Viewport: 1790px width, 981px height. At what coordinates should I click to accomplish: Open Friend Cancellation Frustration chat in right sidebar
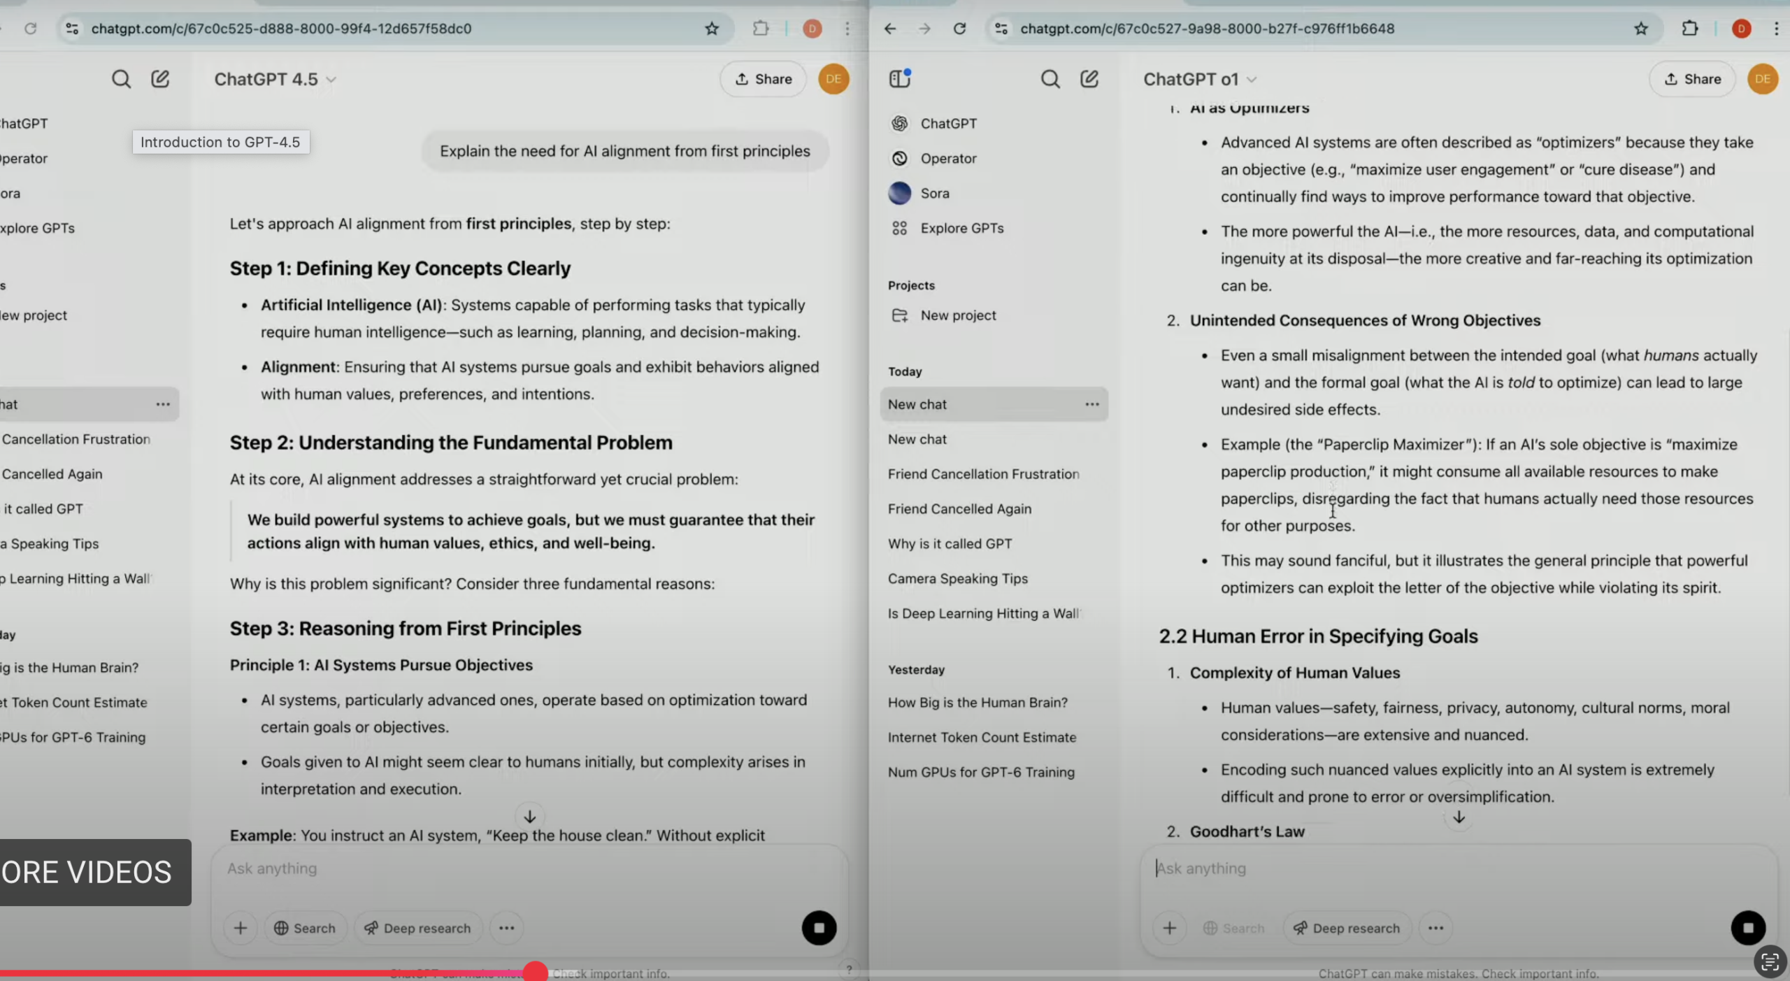tap(994, 474)
